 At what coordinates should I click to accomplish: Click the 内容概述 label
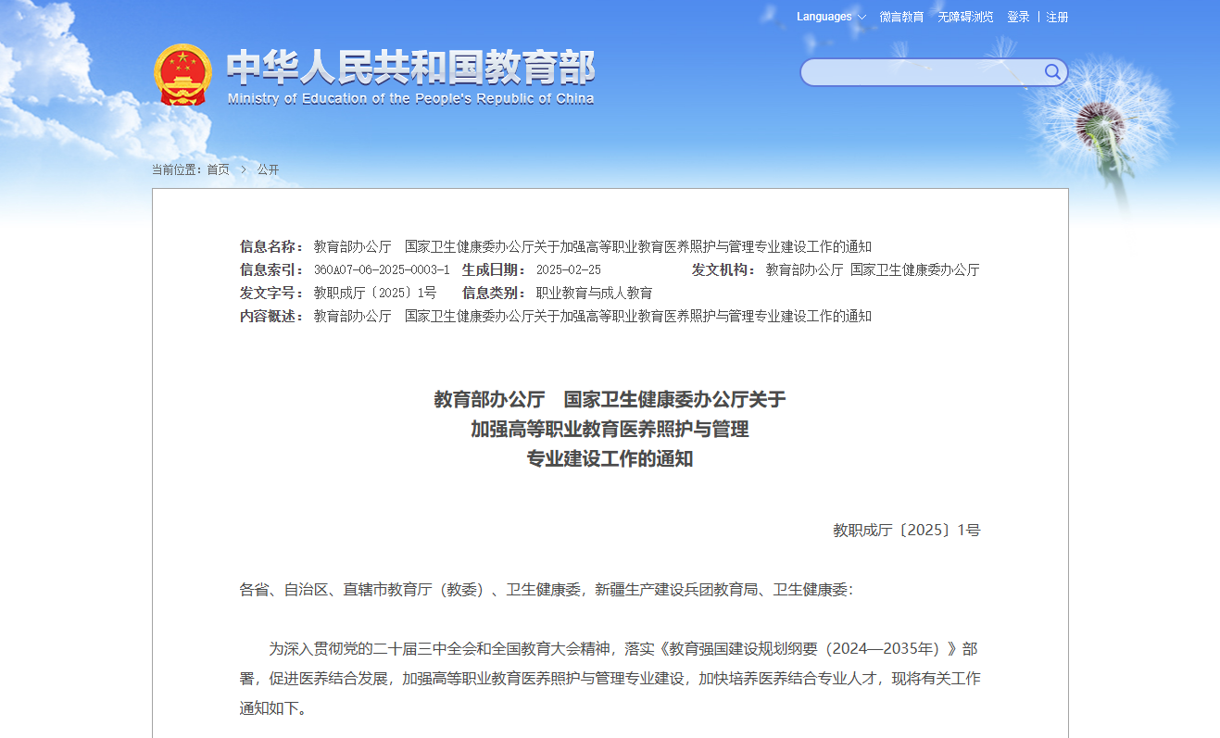pyautogui.click(x=271, y=316)
